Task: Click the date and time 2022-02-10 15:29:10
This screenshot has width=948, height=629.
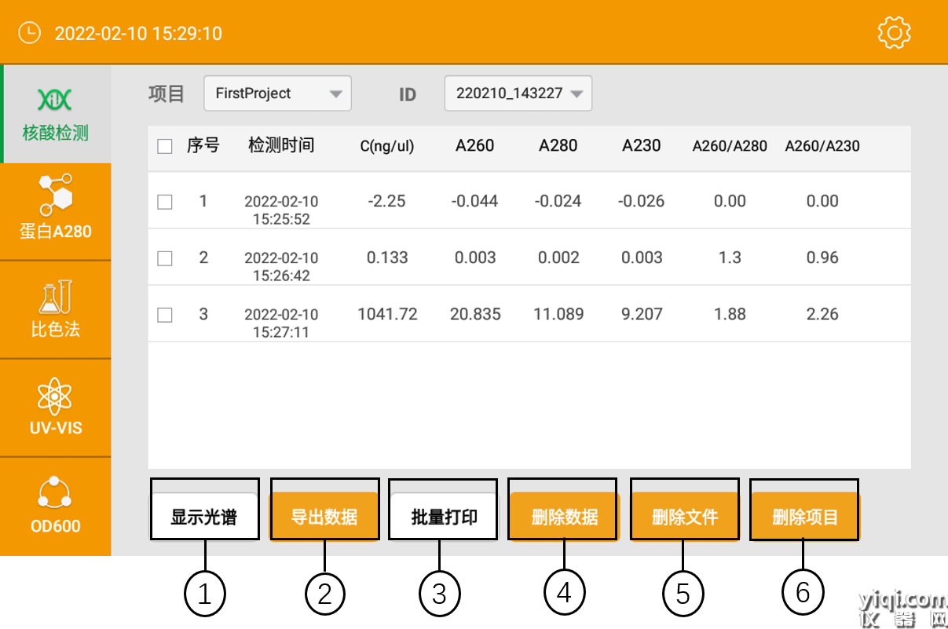Action: 138,34
